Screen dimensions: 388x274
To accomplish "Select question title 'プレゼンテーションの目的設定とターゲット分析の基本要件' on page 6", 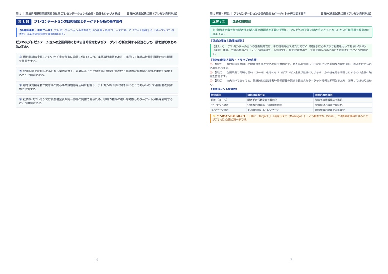I will point(78,22).
